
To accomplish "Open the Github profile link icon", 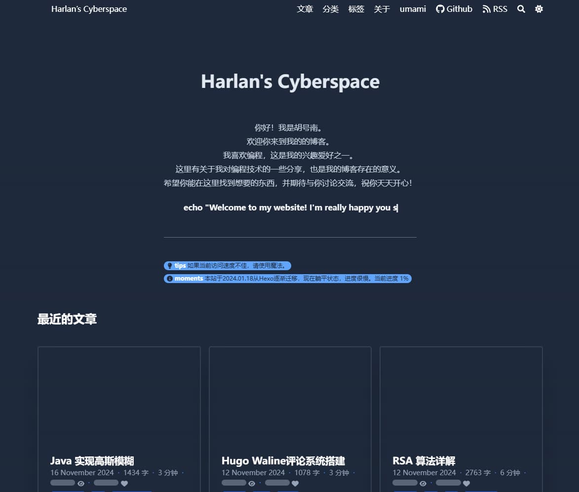I will point(440,8).
